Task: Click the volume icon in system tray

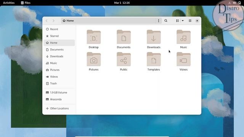Action: click(234, 3)
